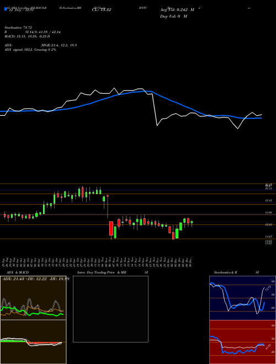Click the 'SI 14/3: 41.58 / 42.14' readout
The height and width of the screenshot is (364, 276).
tap(41, 32)
